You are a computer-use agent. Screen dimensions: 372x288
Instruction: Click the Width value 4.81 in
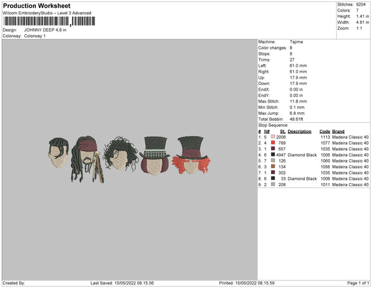[363, 22]
